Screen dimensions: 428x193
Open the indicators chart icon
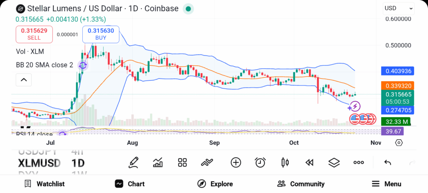[158, 162]
